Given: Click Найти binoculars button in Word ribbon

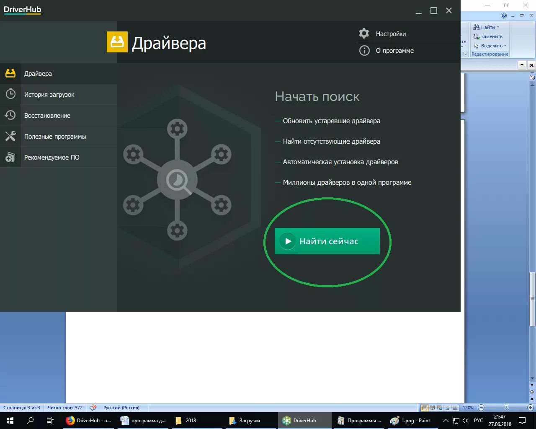Looking at the screenshot, I should (x=484, y=27).
